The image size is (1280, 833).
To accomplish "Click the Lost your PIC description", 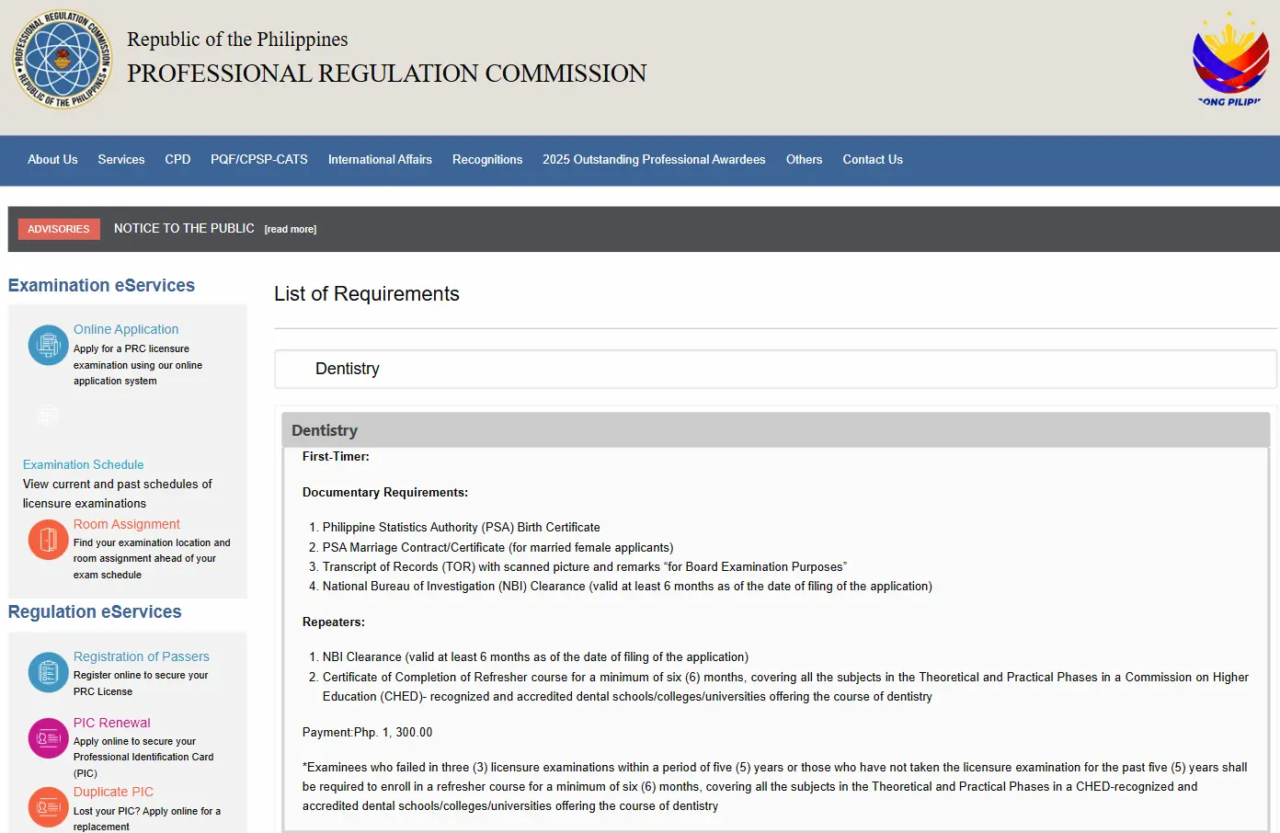I will pyautogui.click(x=147, y=818).
